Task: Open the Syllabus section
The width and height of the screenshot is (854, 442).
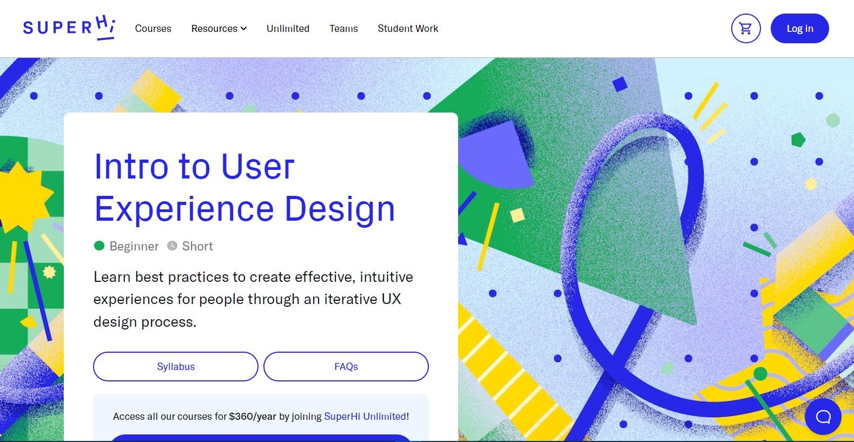Action: tap(176, 366)
